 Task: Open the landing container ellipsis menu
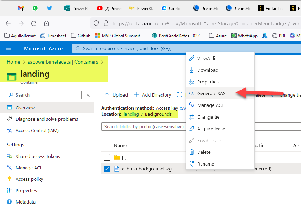(61, 74)
